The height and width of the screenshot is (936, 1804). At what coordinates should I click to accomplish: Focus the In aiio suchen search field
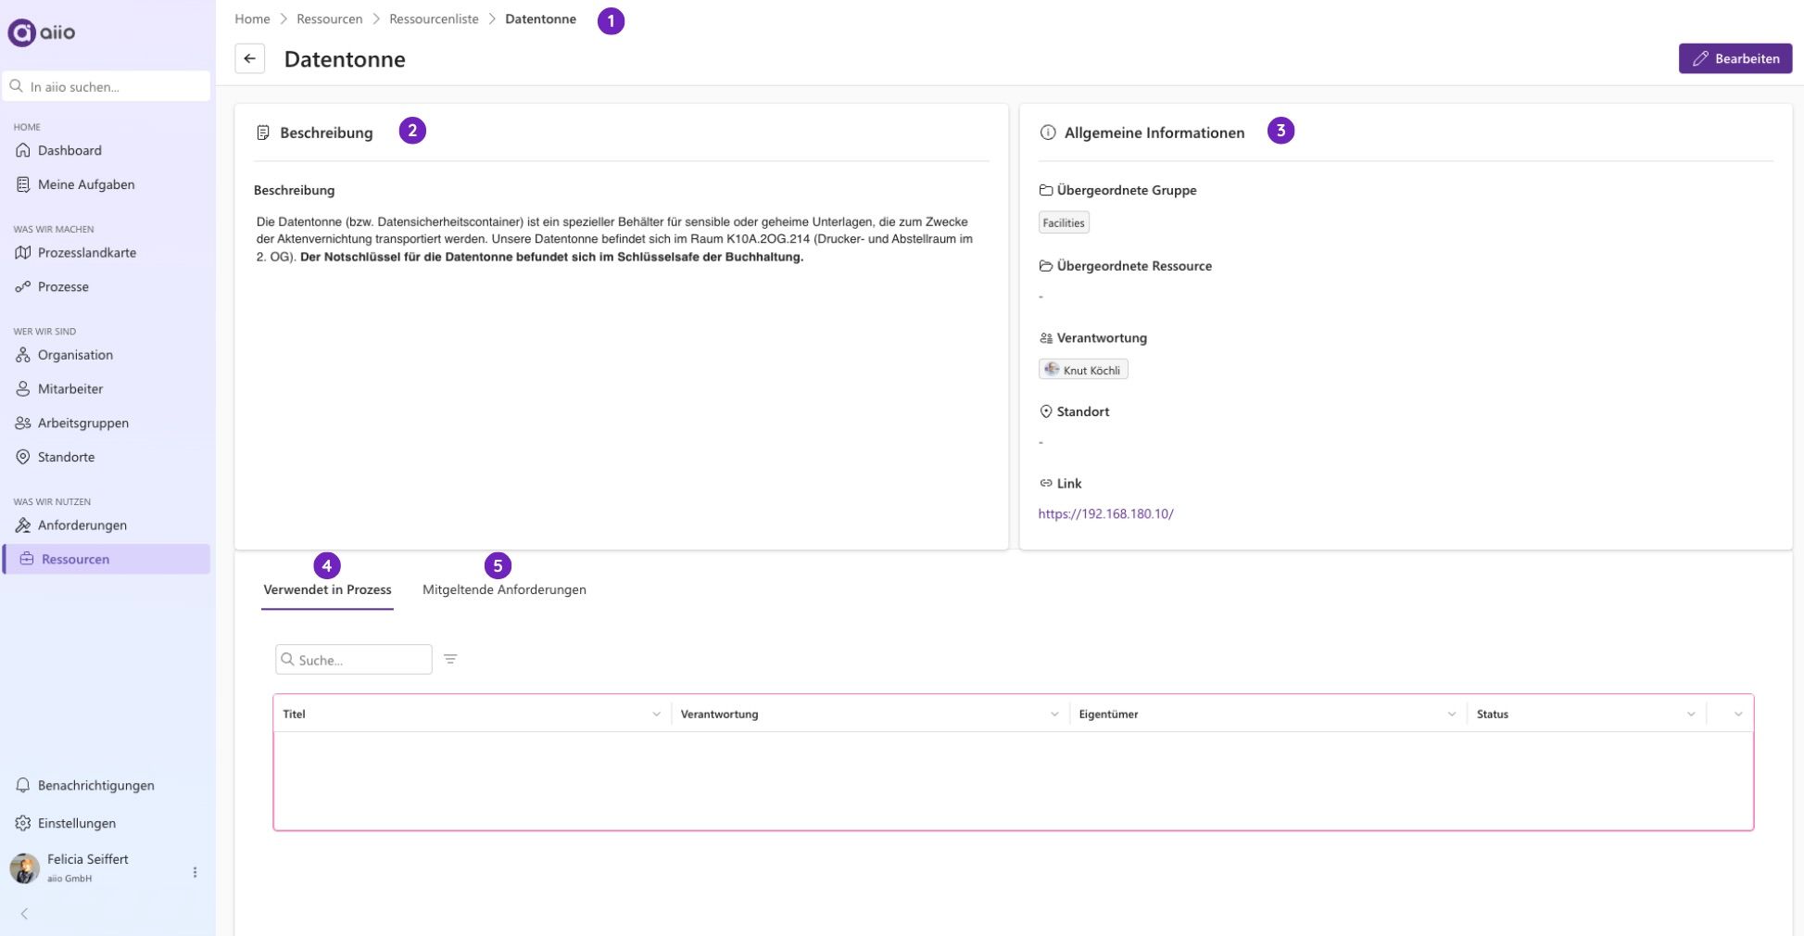tap(107, 86)
